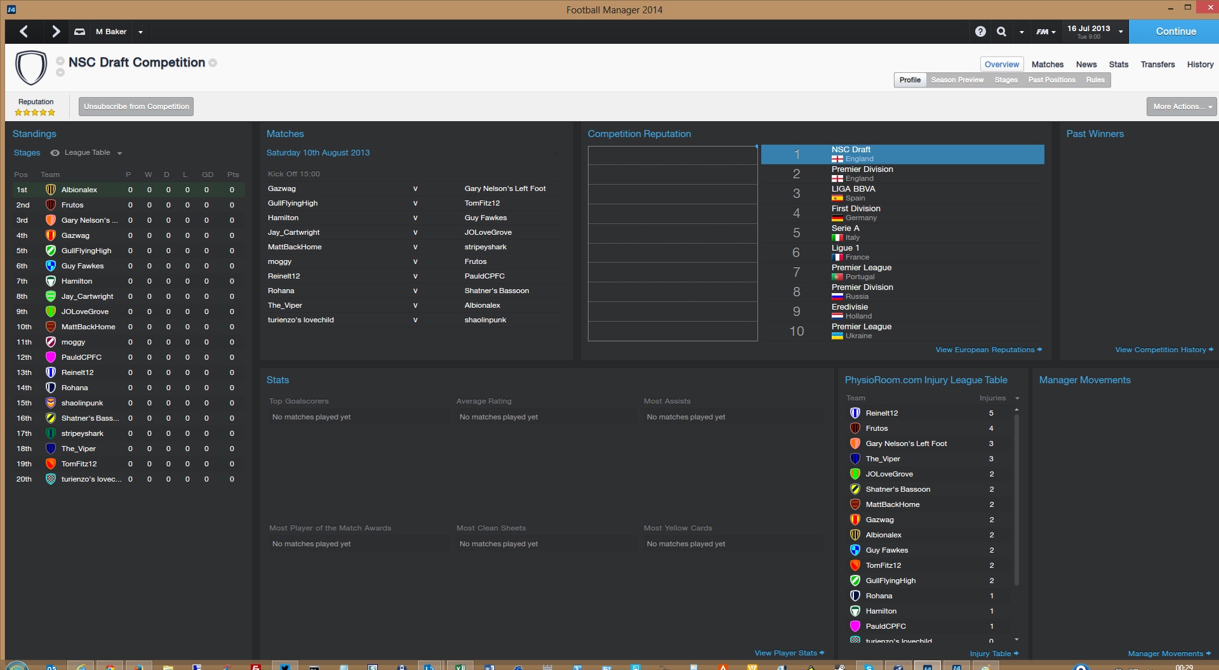Viewport: 1219px width, 670px height.
Task: Select NSC Draft England reputation row
Action: 902,154
